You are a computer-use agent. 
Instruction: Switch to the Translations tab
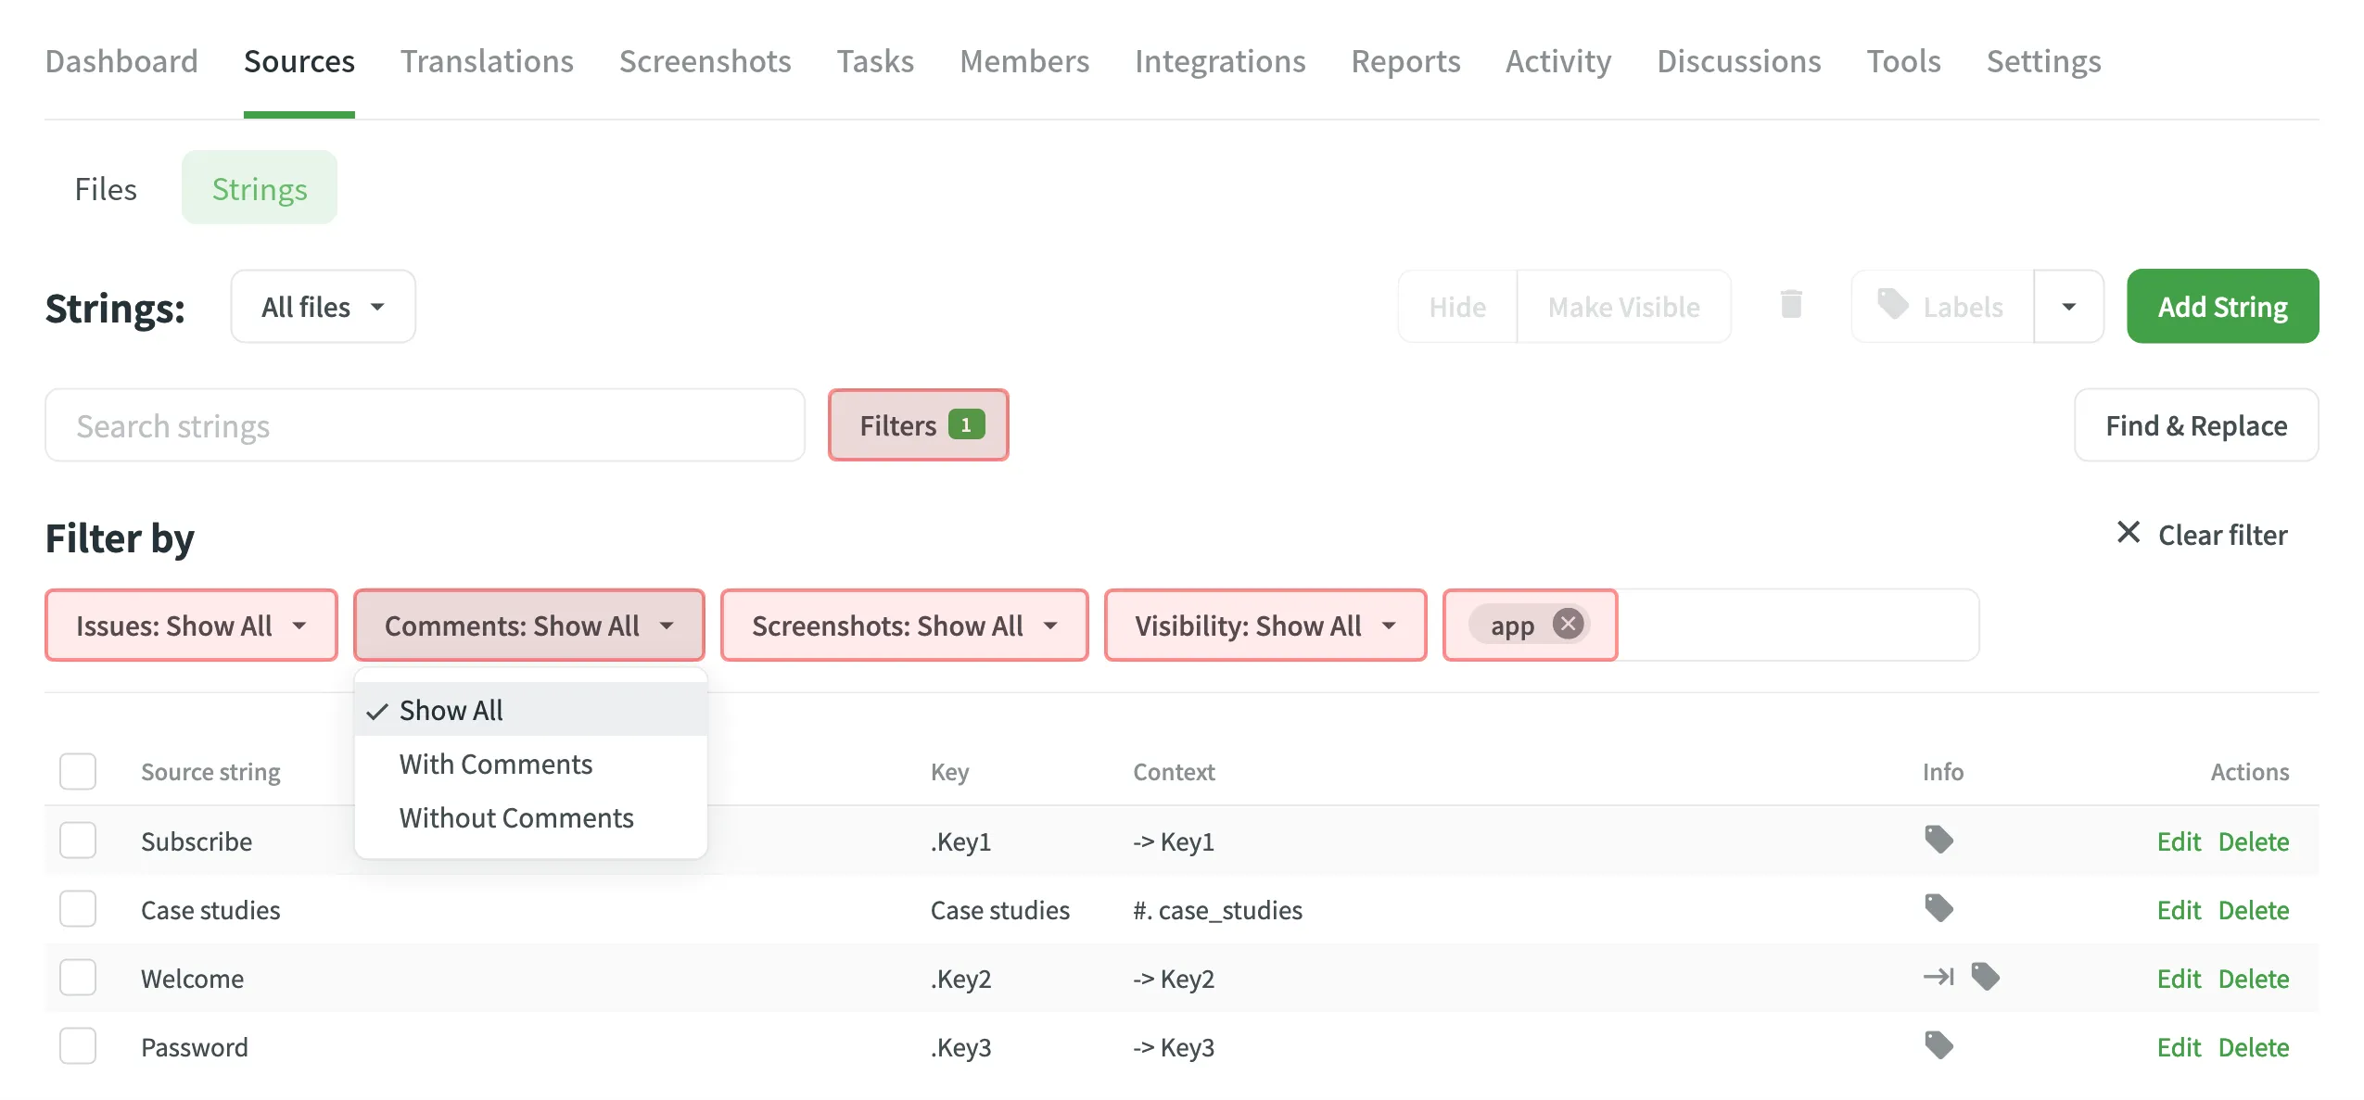(487, 61)
